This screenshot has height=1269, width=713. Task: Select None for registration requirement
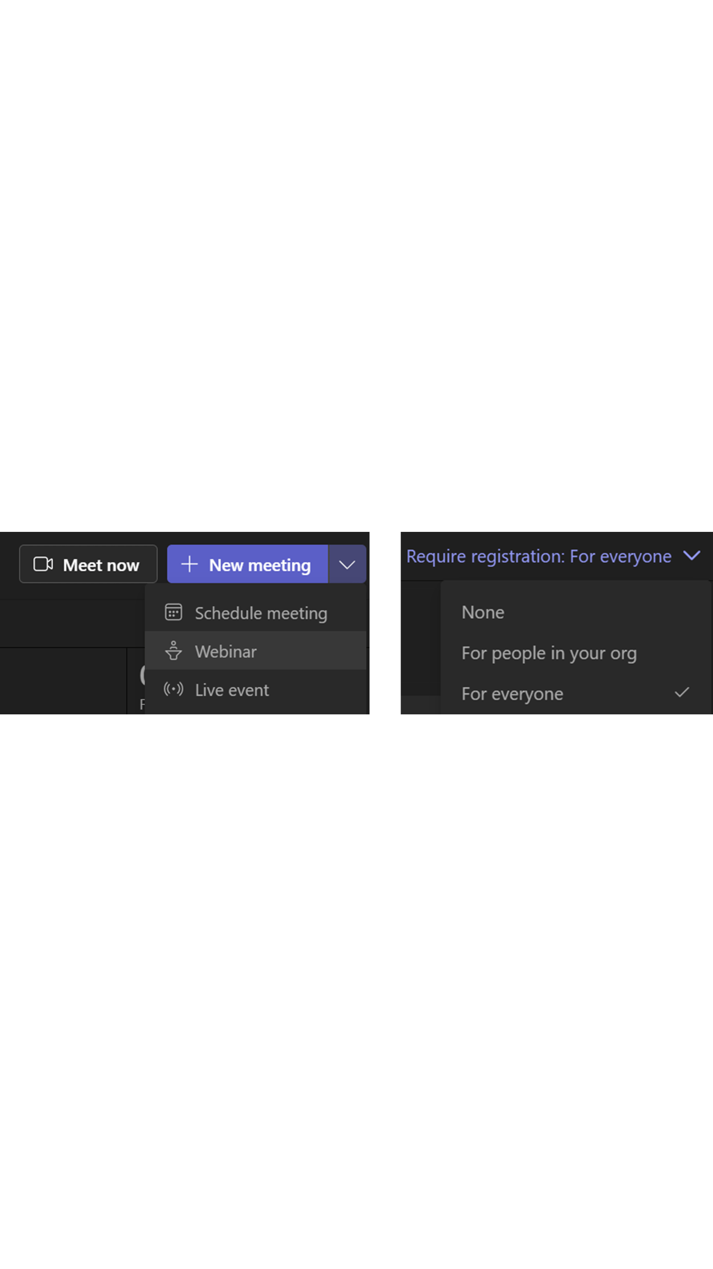coord(483,612)
